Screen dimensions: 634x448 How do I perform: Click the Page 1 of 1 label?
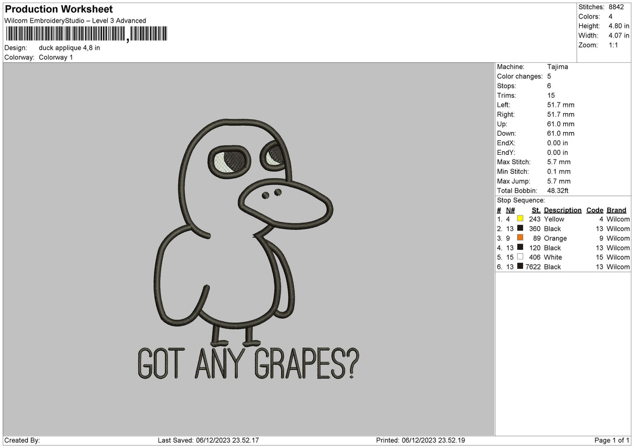tap(612, 440)
